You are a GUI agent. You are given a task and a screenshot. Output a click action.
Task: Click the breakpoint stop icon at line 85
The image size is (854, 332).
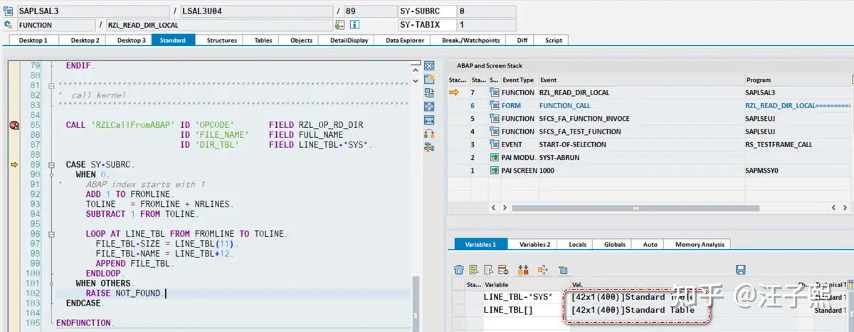14,125
